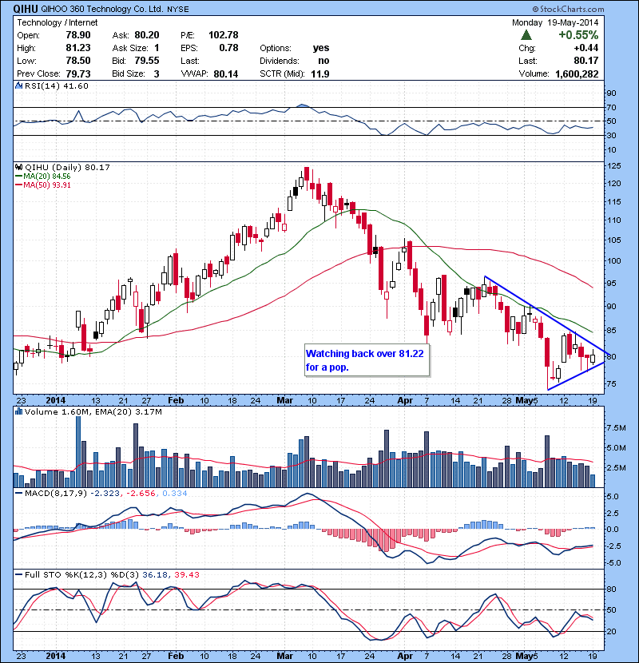
Task: Click the MACD signal value -2.656
Action: (141, 494)
